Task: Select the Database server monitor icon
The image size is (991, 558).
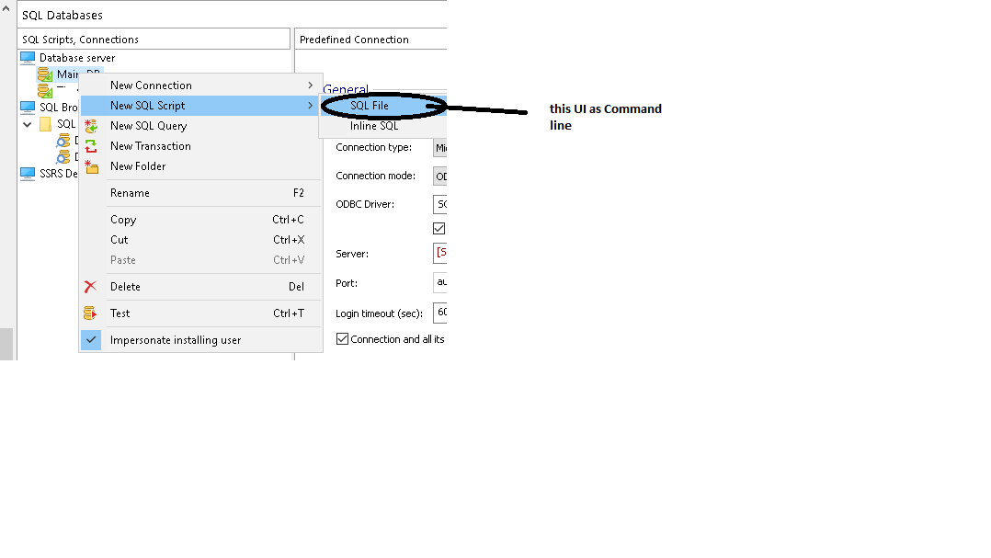Action: (28, 58)
